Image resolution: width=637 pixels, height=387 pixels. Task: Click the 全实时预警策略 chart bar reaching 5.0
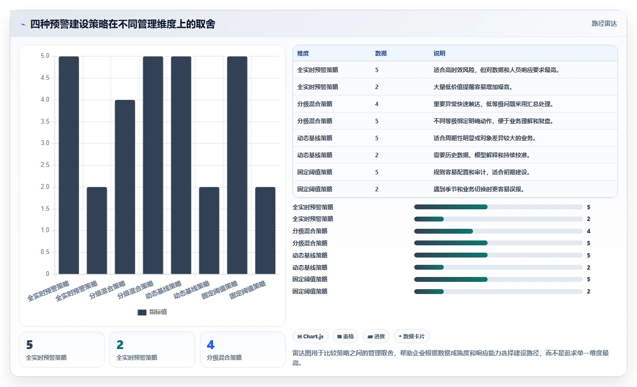click(69, 165)
